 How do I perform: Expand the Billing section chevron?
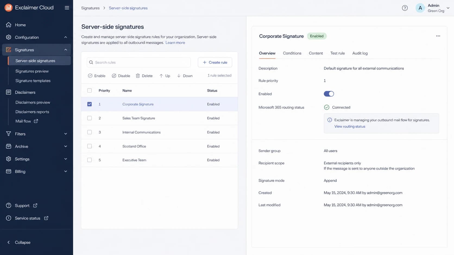pos(65,171)
